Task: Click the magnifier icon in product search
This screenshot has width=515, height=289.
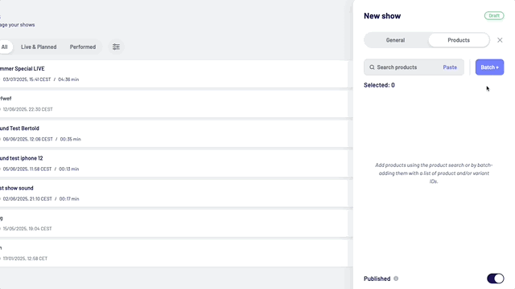Action: coord(372,67)
